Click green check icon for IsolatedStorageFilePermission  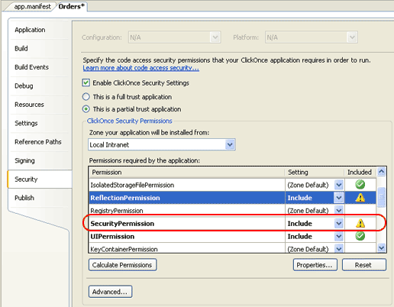pos(360,185)
